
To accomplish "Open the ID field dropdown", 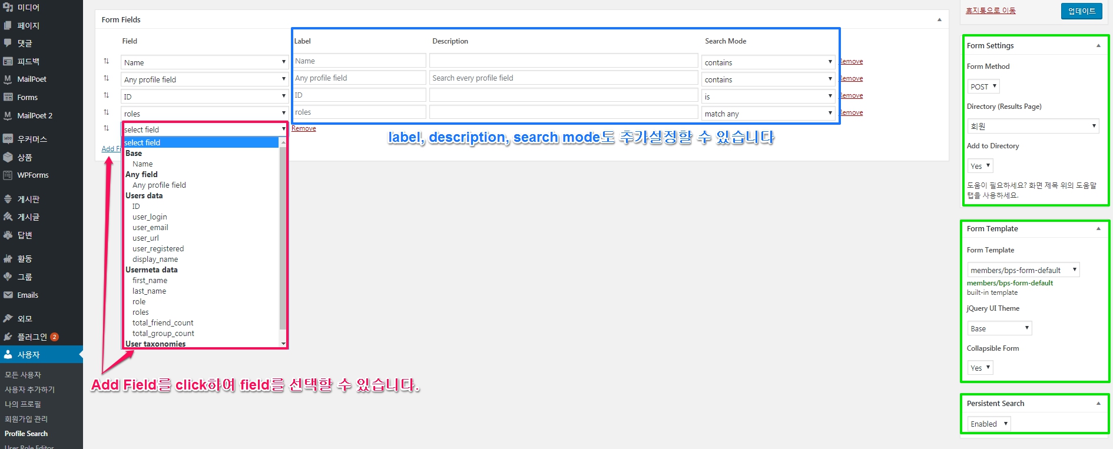I will pyautogui.click(x=204, y=97).
